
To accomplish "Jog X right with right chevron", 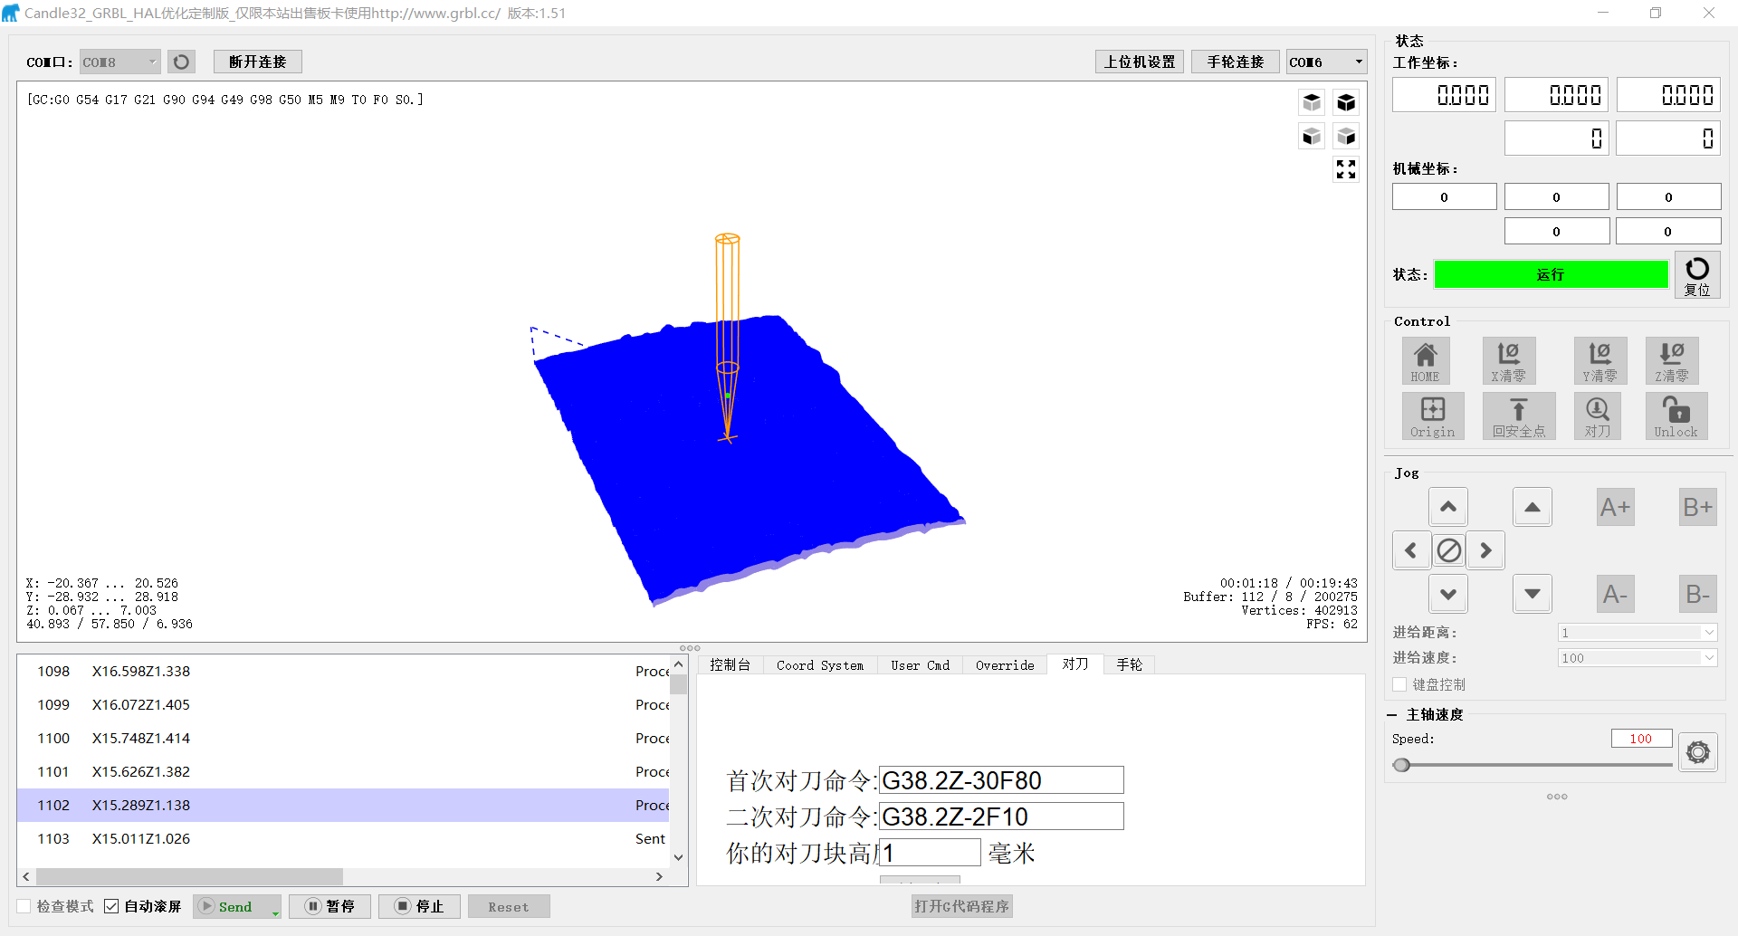I will click(1485, 550).
